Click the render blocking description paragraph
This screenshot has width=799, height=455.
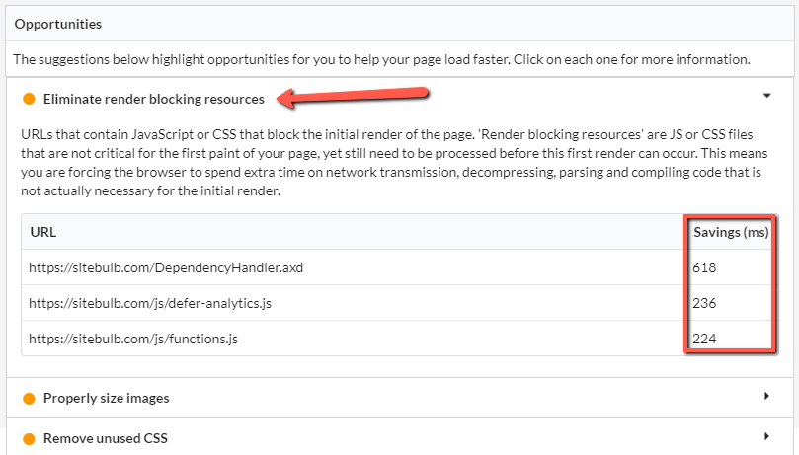coord(394,163)
